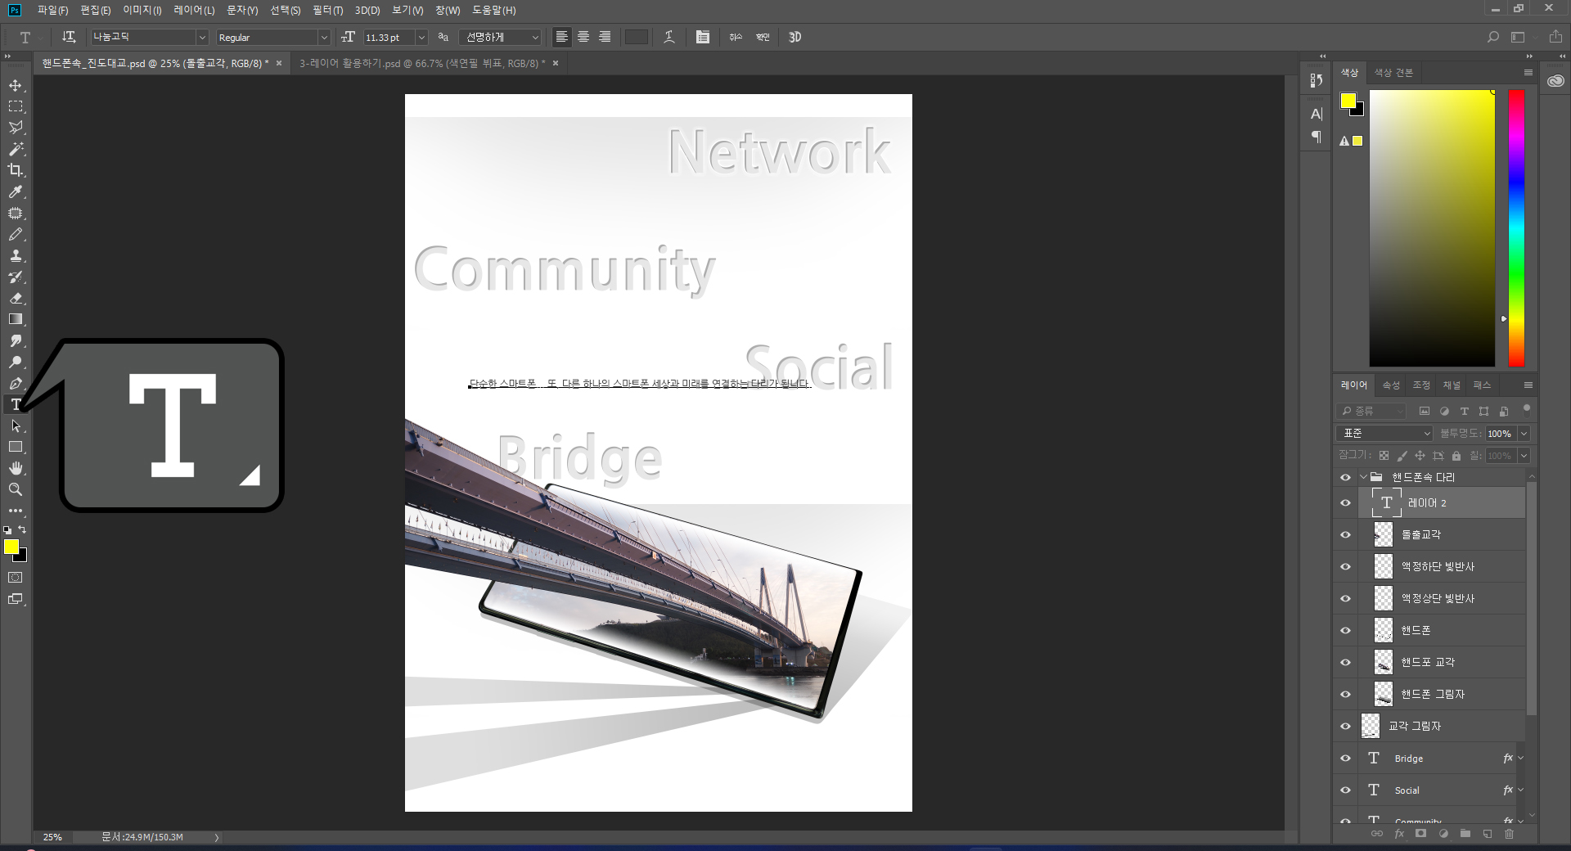Add layer mask at Layers panel bottom
Viewport: 1571px width, 851px height.
[1421, 834]
